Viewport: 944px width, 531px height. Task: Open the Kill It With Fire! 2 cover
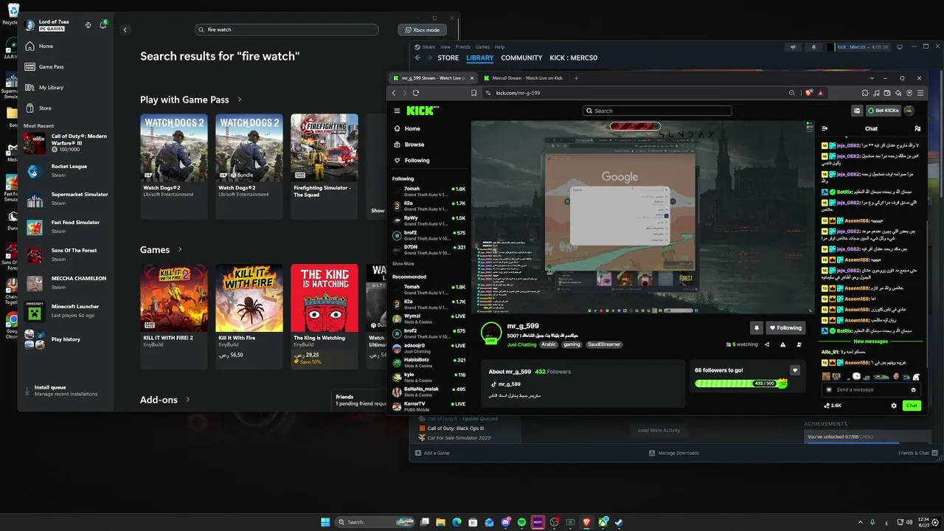click(174, 298)
